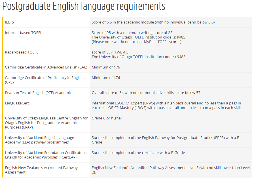Viewport: 254px width, 180px height.
Task: Click the PTE overall score of 64 text
Action: pos(146,93)
